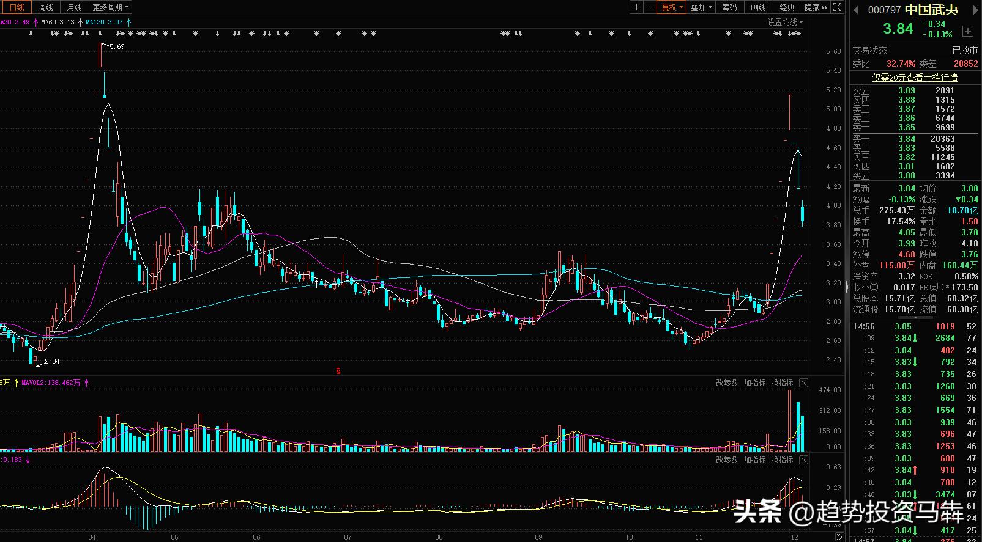The image size is (982, 542).
Task: Open the 设置均线 moving average settings dropdown
Action: coord(786,22)
